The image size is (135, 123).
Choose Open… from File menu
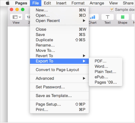59,15
